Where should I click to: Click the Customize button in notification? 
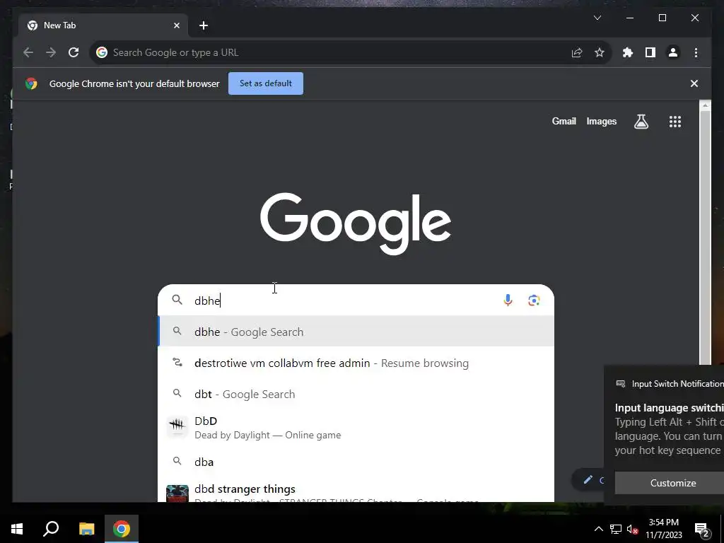(x=673, y=483)
